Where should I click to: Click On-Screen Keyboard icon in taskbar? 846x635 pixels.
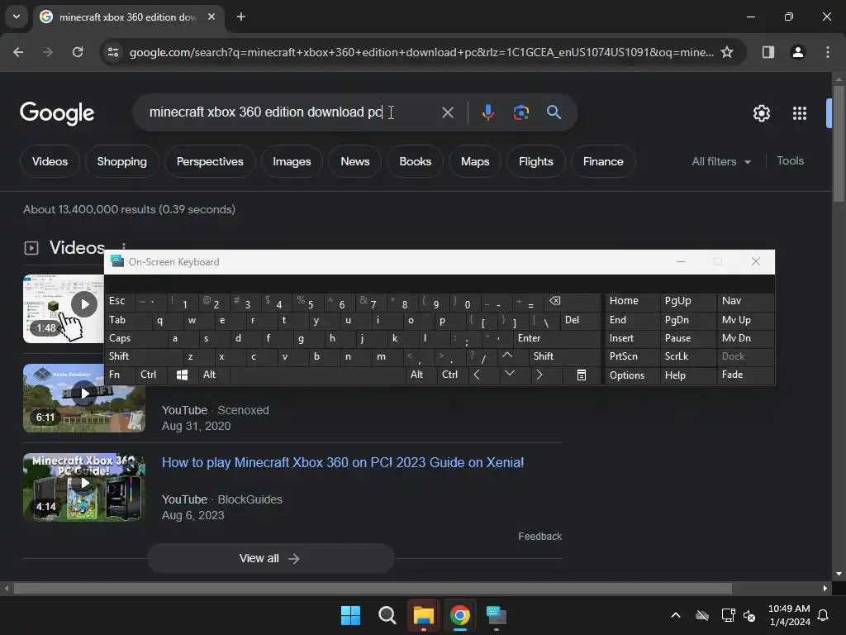496,615
